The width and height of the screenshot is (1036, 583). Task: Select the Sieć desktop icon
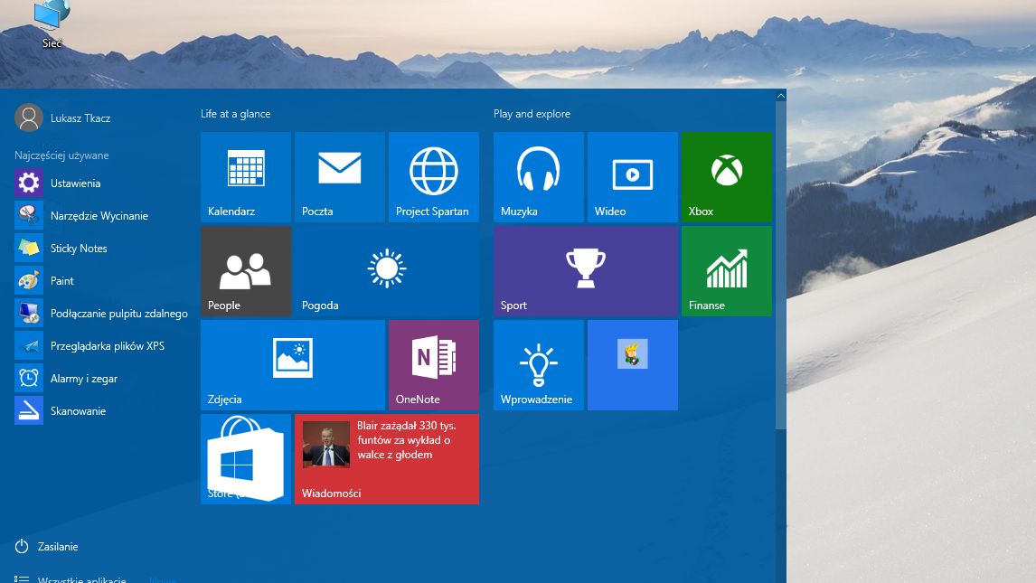pyautogui.click(x=52, y=24)
